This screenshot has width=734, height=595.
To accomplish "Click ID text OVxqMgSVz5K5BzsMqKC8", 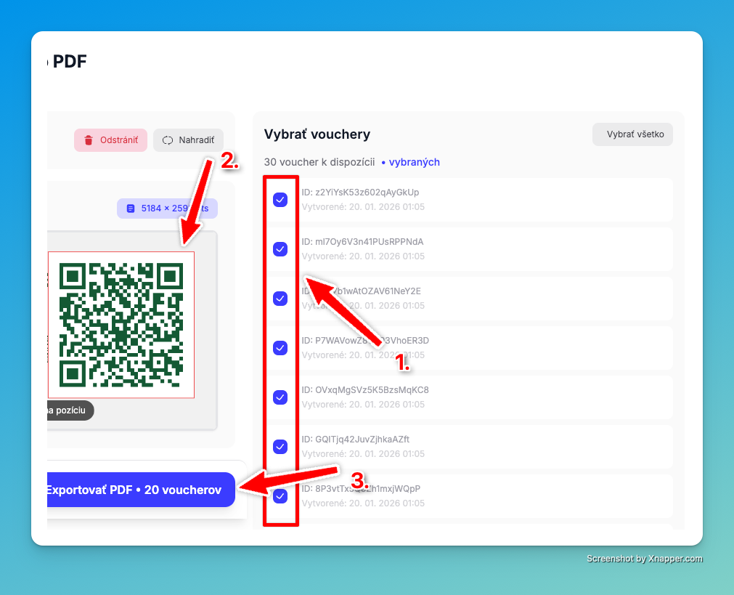I will [365, 390].
